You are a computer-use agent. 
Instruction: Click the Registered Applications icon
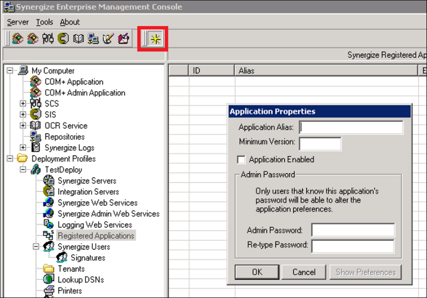(x=49, y=235)
